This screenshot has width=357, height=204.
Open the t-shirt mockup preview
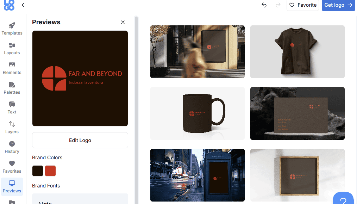297,52
